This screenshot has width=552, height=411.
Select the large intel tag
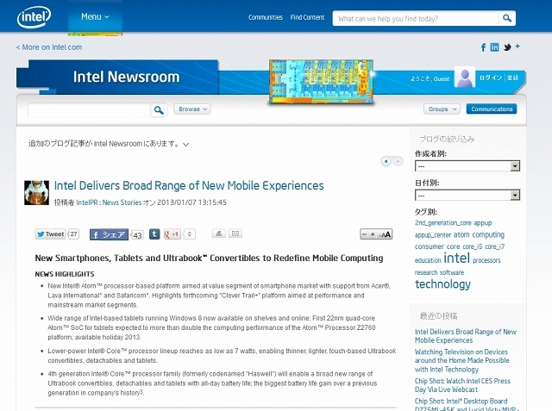456,258
